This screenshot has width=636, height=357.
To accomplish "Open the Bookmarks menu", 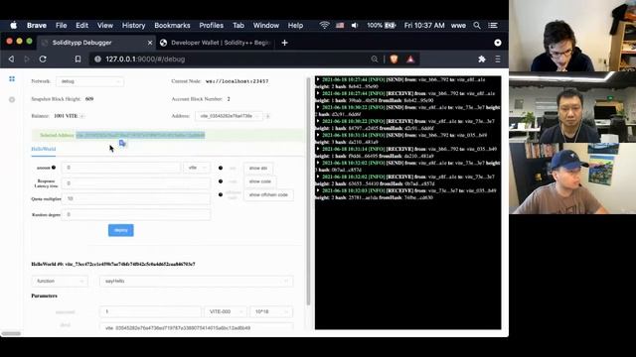I will 172,25.
